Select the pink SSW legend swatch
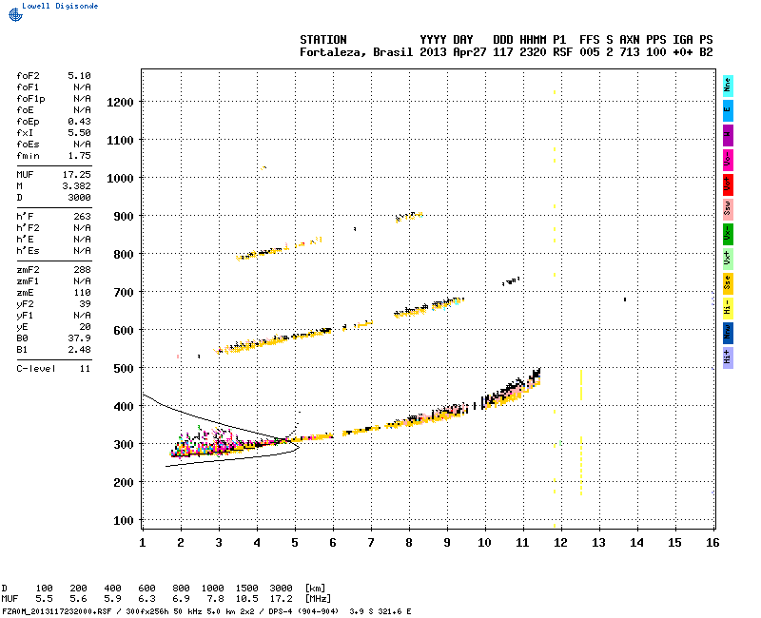 click(x=728, y=209)
